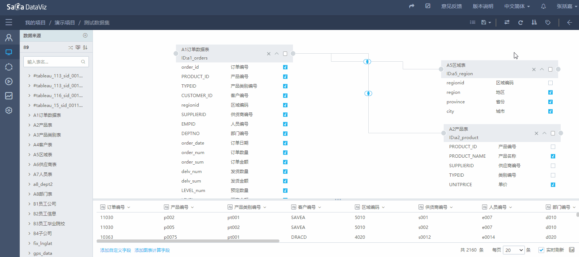Check the PRODUCT_ID checkbox in A2产品表
Viewport: 579px width, 257px height.
tap(553, 147)
